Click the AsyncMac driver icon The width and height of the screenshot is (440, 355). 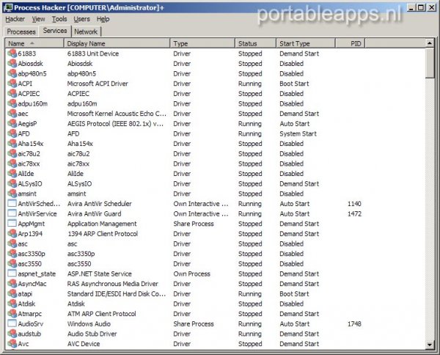coord(12,284)
